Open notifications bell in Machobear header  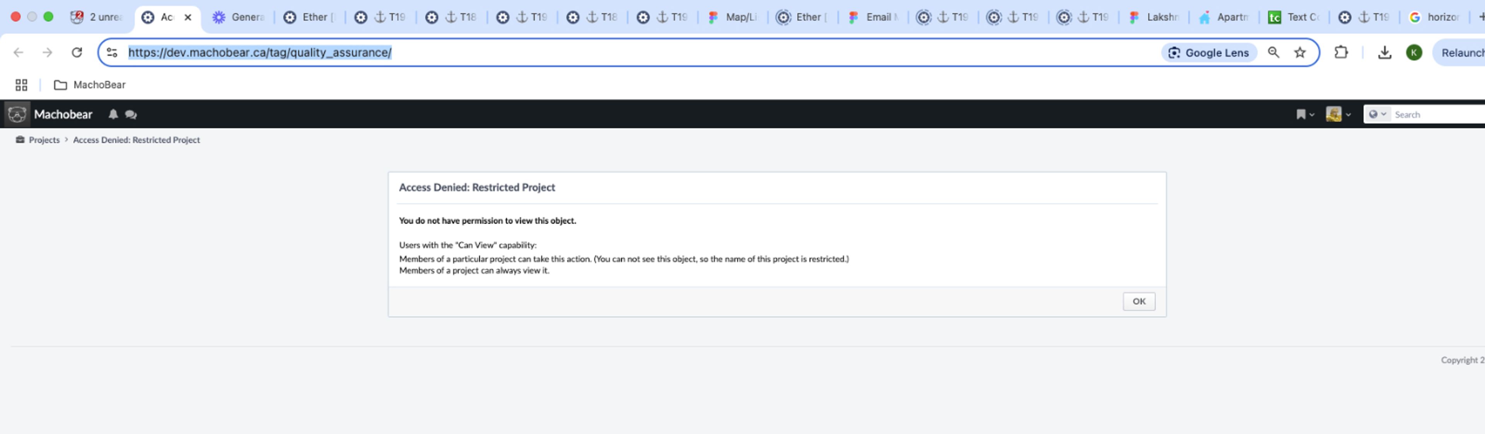click(x=113, y=114)
